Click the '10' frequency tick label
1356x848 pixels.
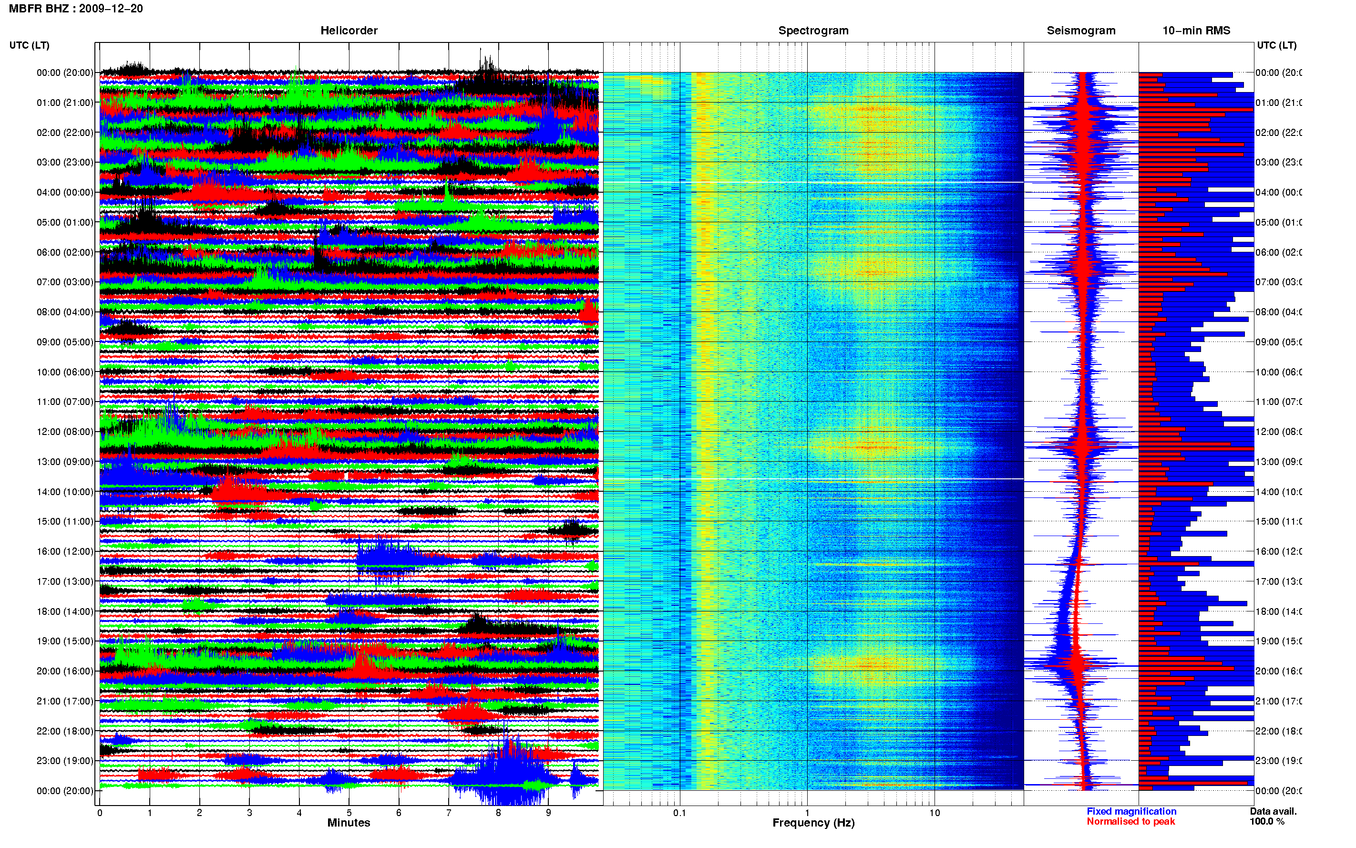pos(935,813)
